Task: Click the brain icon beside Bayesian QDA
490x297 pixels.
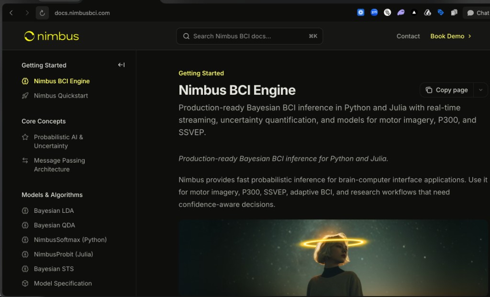Action: pyautogui.click(x=25, y=225)
